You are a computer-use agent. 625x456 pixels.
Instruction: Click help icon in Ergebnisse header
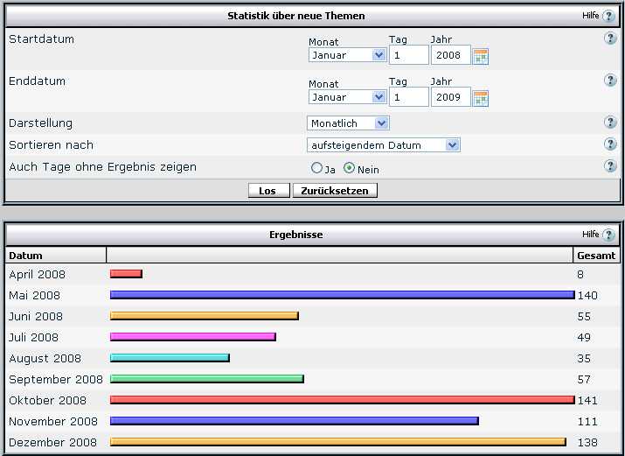coord(608,235)
